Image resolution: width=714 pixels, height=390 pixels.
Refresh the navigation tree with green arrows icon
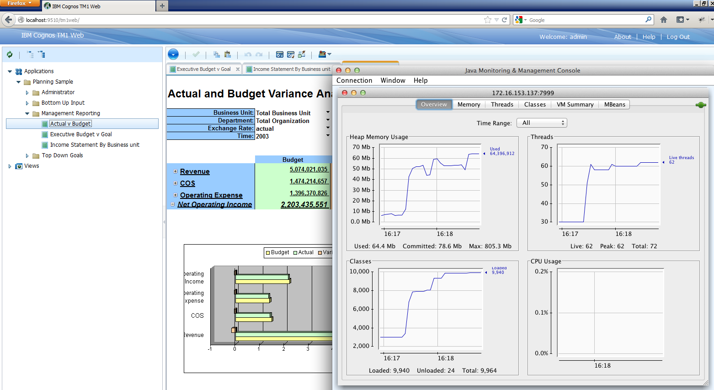tap(10, 54)
